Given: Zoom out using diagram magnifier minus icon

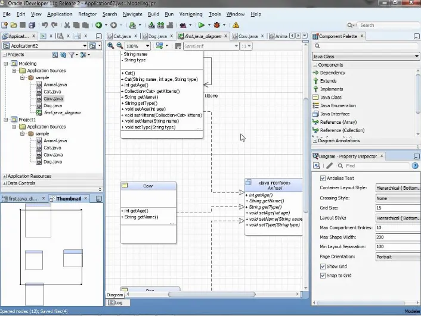Looking at the screenshot, I should click(119, 46).
